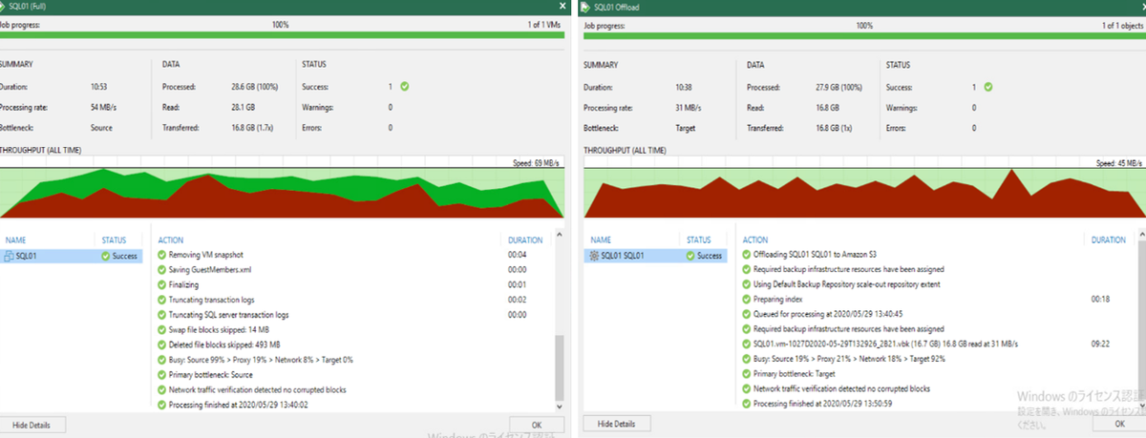The image size is (1146, 438).
Task: Click the ACTION column header in the Full window
Action: (x=170, y=240)
